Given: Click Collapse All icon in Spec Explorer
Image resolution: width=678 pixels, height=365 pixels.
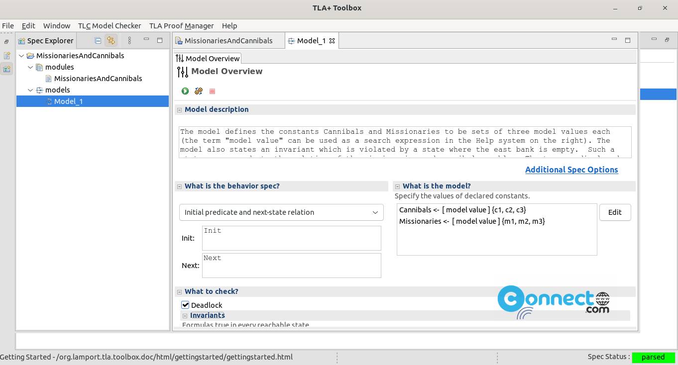Looking at the screenshot, I should click(x=98, y=41).
